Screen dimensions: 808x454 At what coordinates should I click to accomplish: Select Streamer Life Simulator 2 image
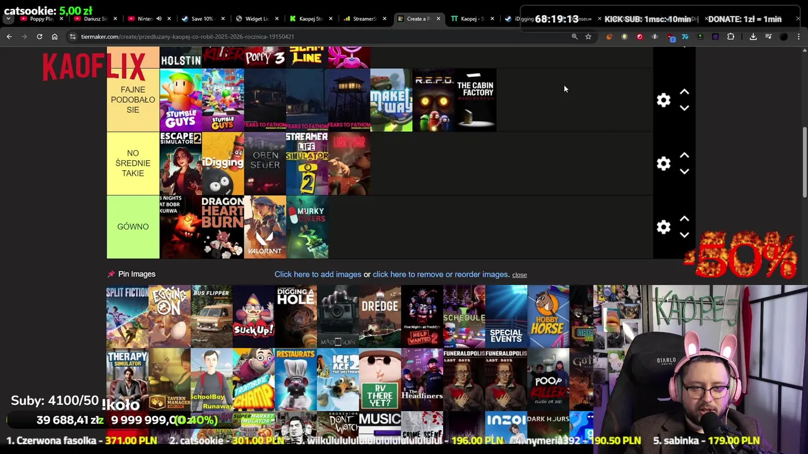pyautogui.click(x=307, y=163)
